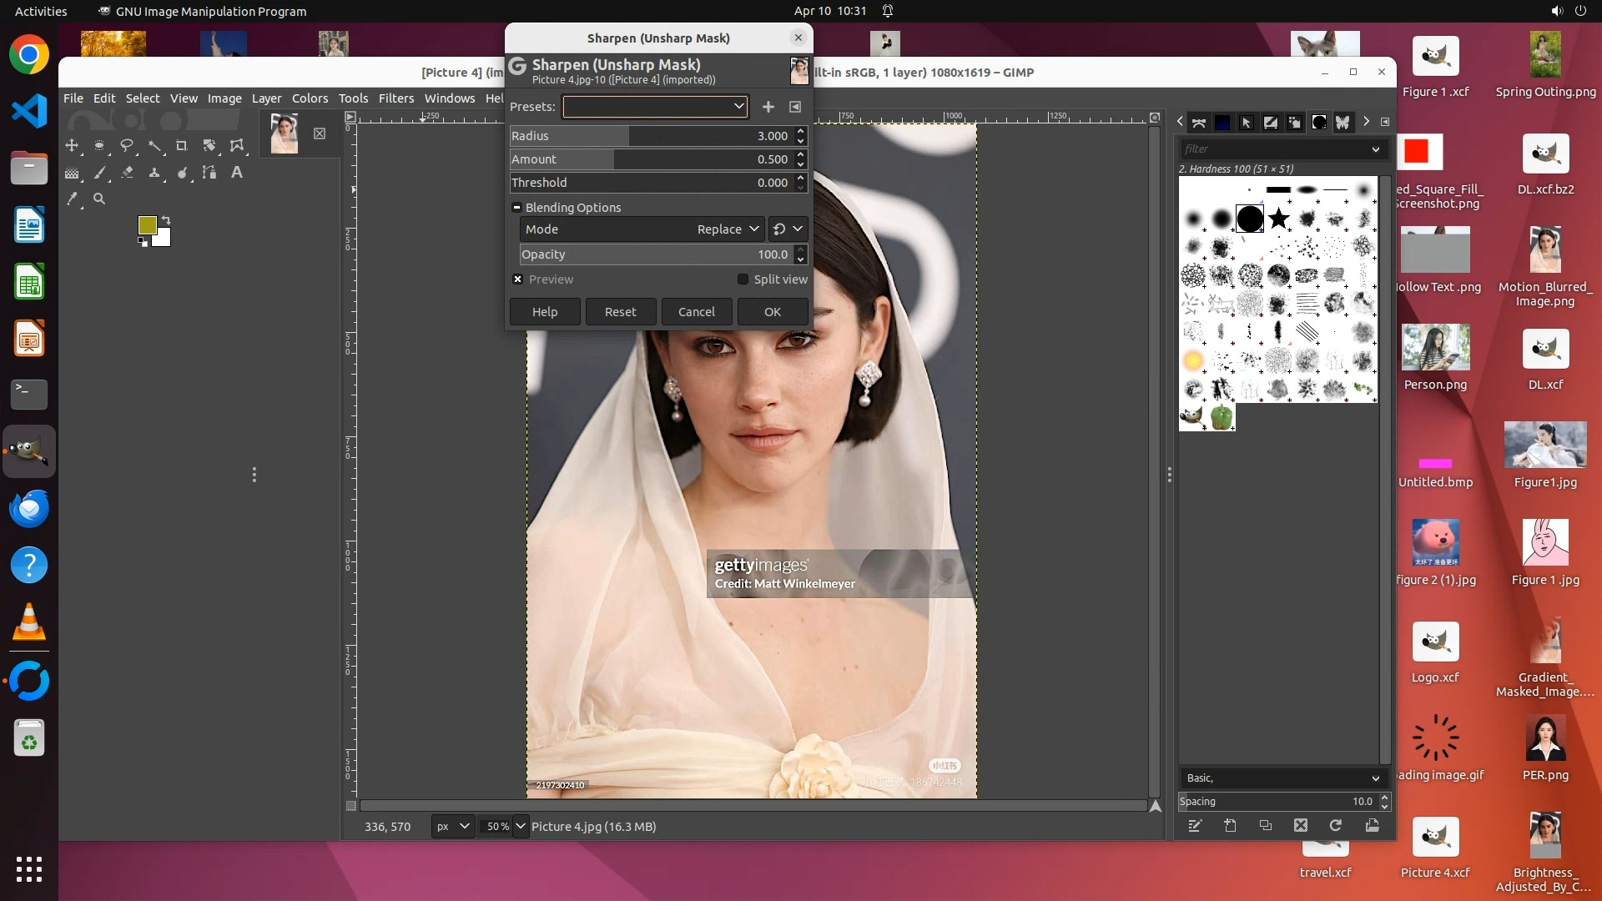Choose the Color Picker eyedropper tool

(x=73, y=199)
